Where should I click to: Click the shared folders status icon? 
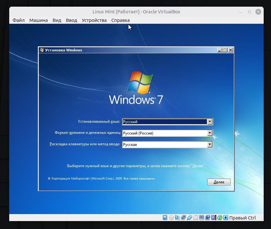point(196,218)
